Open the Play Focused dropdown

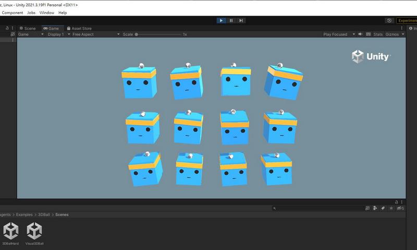click(337, 34)
